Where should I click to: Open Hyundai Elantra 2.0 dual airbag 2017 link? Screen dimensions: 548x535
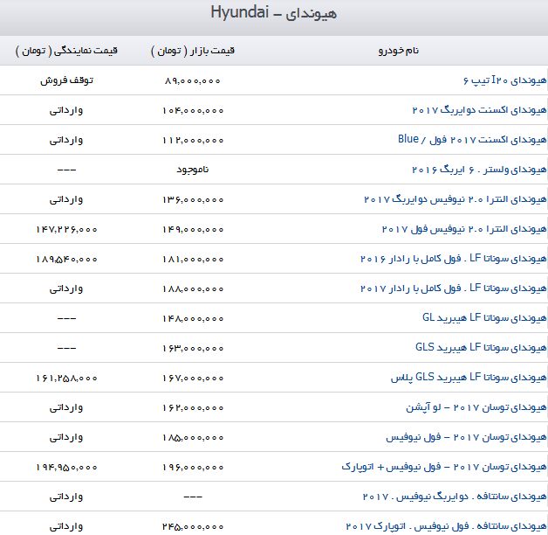455,199
